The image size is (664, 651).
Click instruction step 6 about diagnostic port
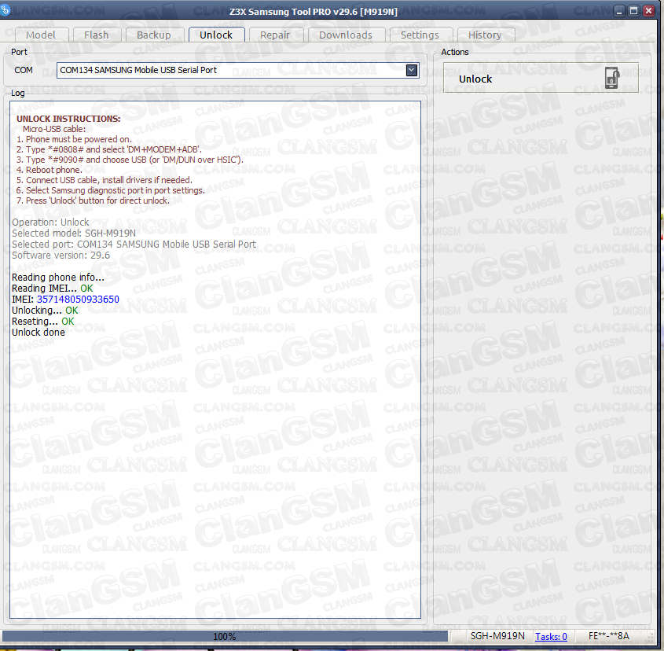[x=111, y=190]
